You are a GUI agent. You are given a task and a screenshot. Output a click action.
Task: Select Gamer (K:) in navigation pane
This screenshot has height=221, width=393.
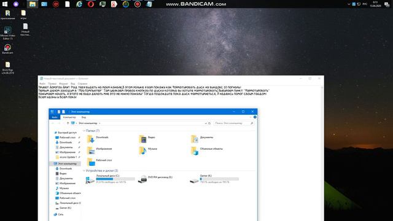coord(64,208)
